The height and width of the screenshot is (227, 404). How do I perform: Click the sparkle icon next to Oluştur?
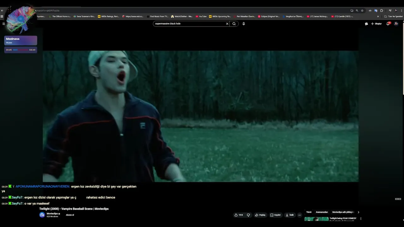tap(366, 24)
